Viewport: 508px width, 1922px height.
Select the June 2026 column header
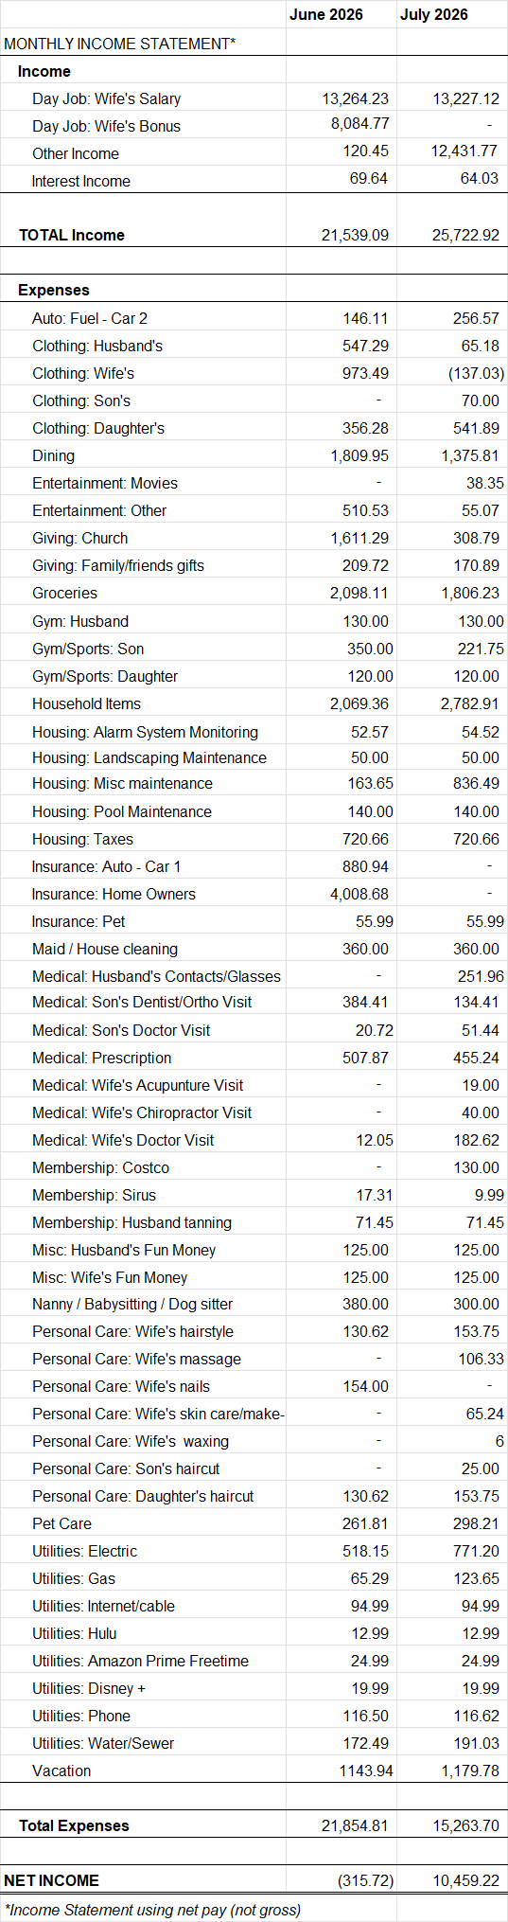(326, 14)
